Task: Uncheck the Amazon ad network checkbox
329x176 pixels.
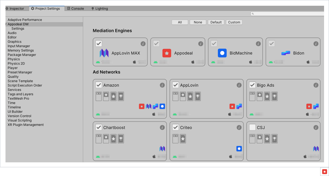Action: coord(99,85)
